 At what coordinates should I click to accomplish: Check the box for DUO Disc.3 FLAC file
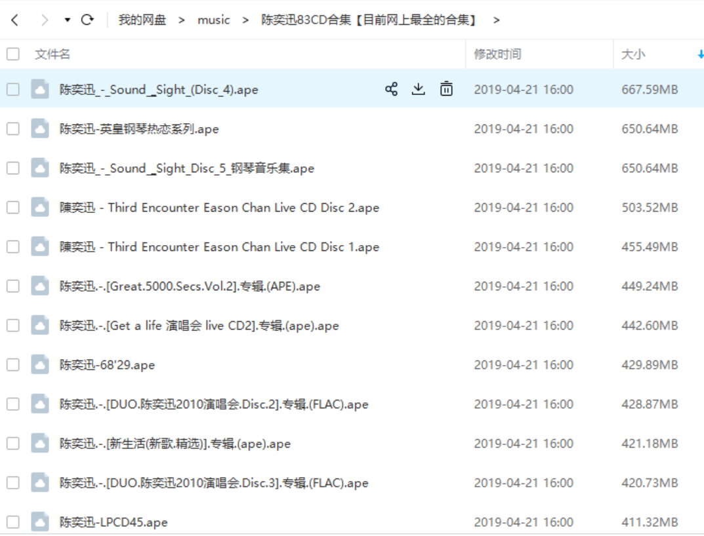[13, 483]
